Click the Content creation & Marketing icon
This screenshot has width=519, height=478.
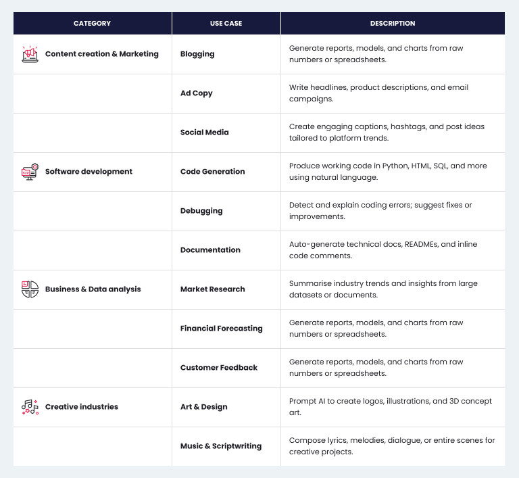(x=30, y=54)
